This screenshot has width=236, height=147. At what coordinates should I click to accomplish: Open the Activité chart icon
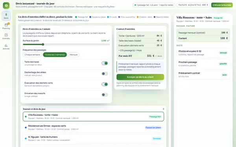6,45
